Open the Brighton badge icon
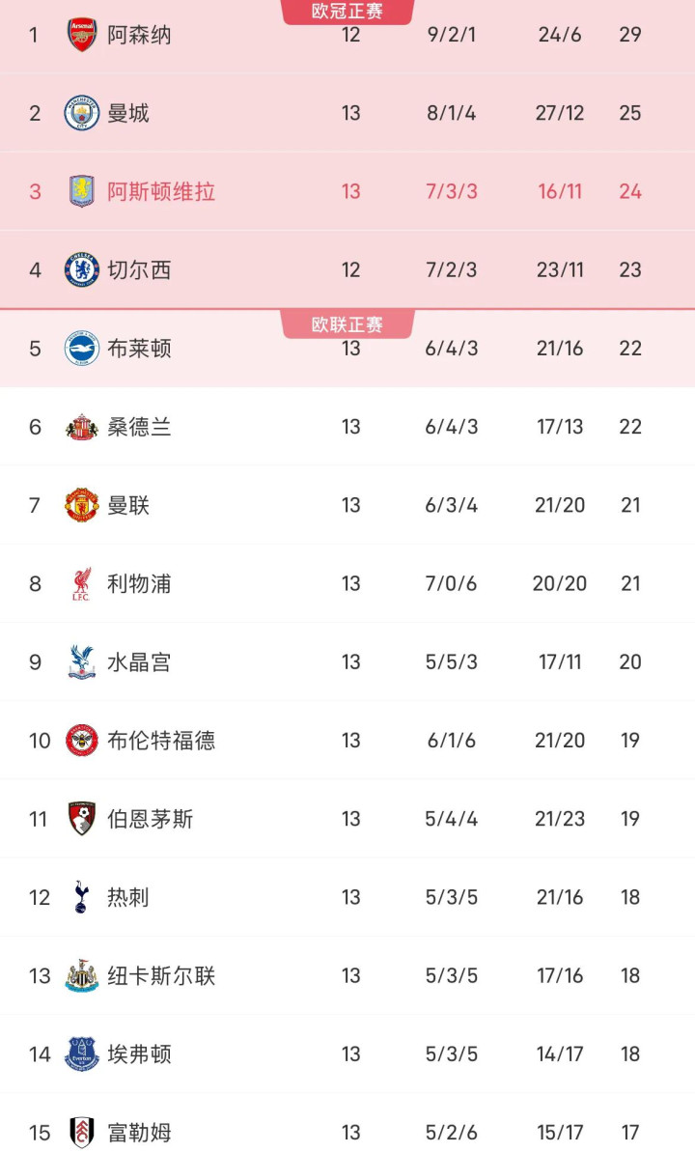695x1152 pixels. [82, 348]
